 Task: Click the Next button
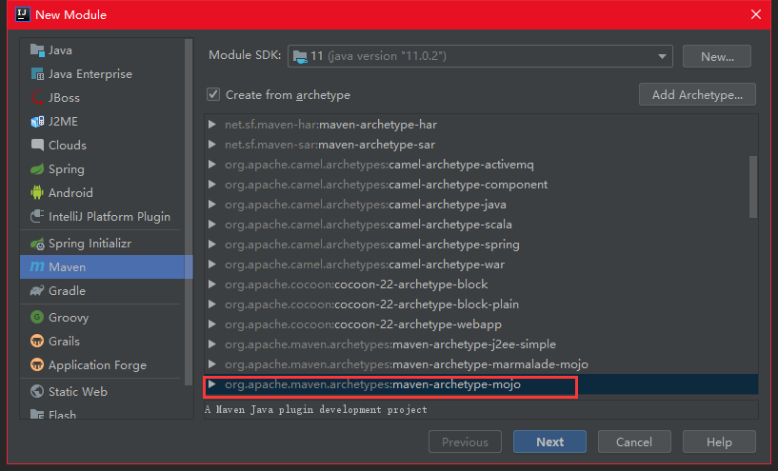[x=549, y=442]
